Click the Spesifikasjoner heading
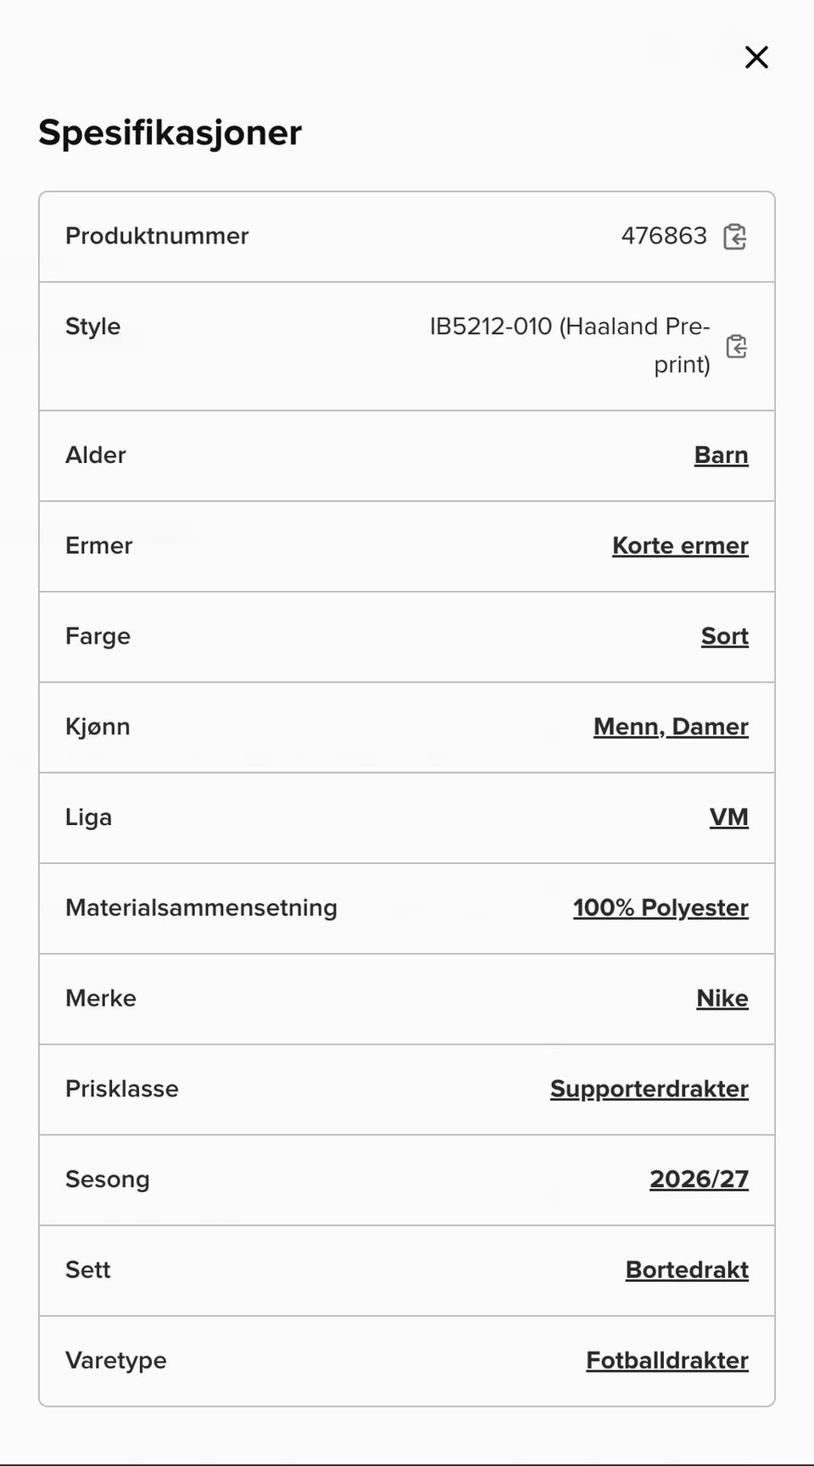Viewport: 814px width, 1466px height. point(170,133)
